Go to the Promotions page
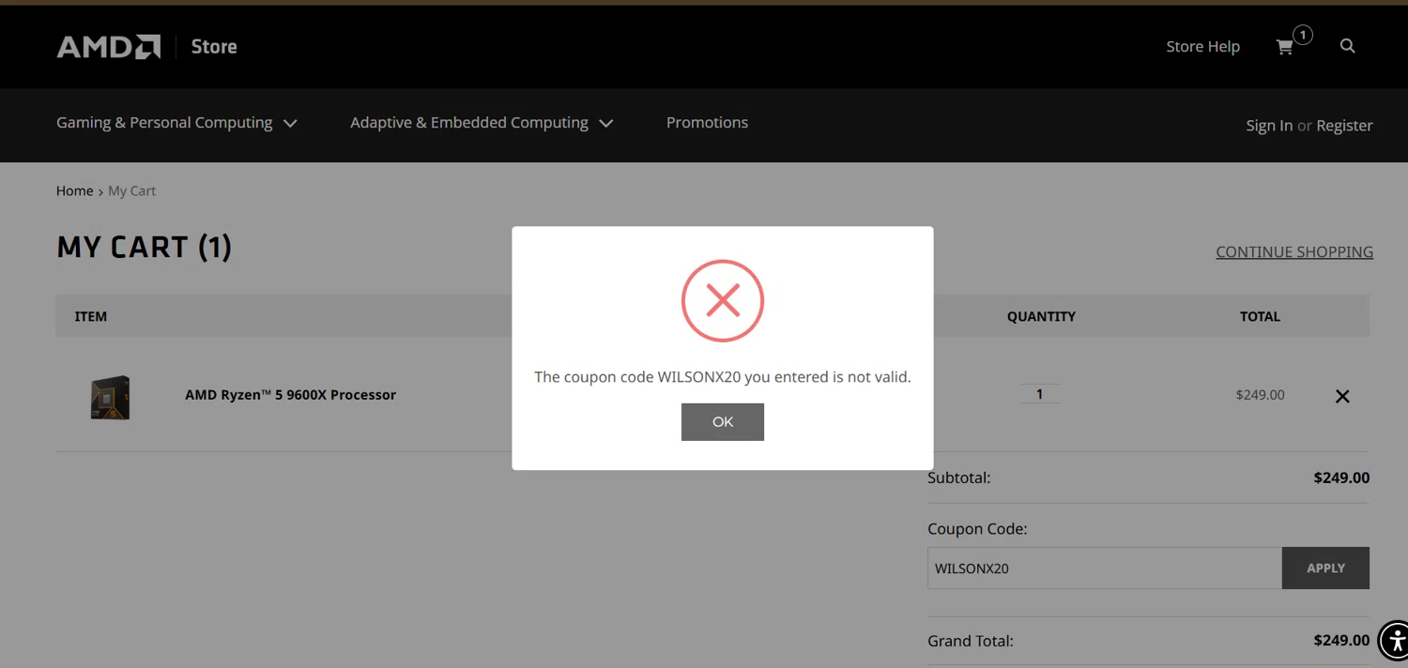This screenshot has width=1408, height=668. (707, 123)
